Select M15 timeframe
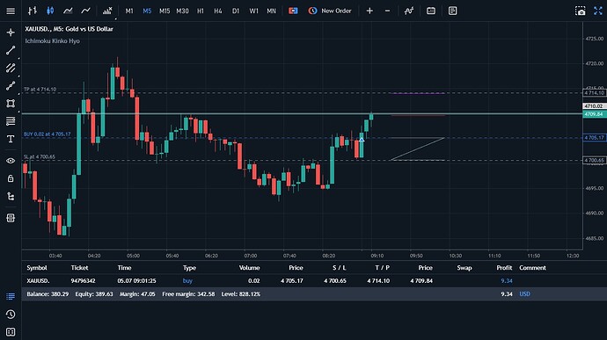The image size is (607, 340). tap(165, 11)
